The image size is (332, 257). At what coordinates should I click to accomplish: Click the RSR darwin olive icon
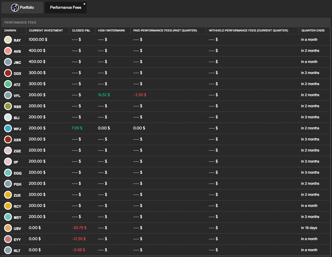(x=8, y=106)
